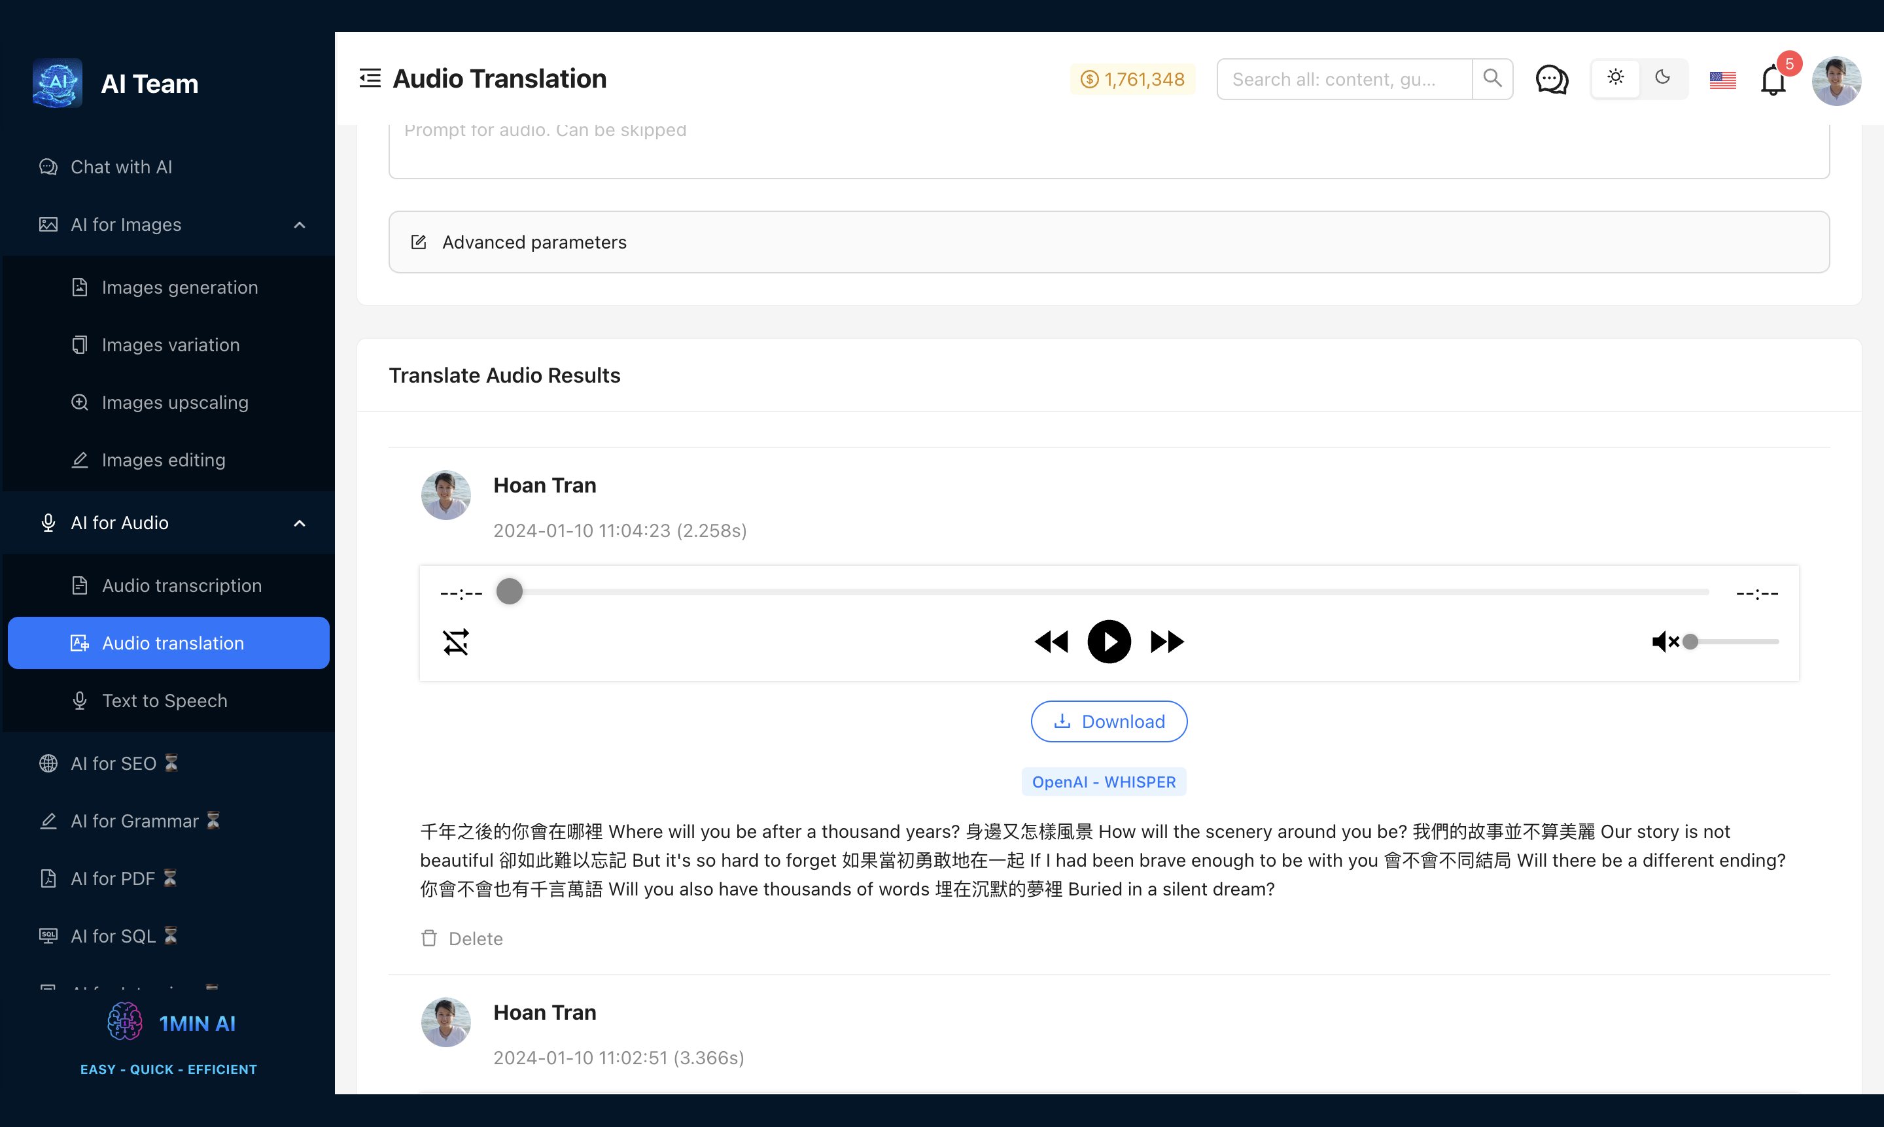This screenshot has width=1884, height=1127.
Task: Click the Download button
Action: point(1108,721)
